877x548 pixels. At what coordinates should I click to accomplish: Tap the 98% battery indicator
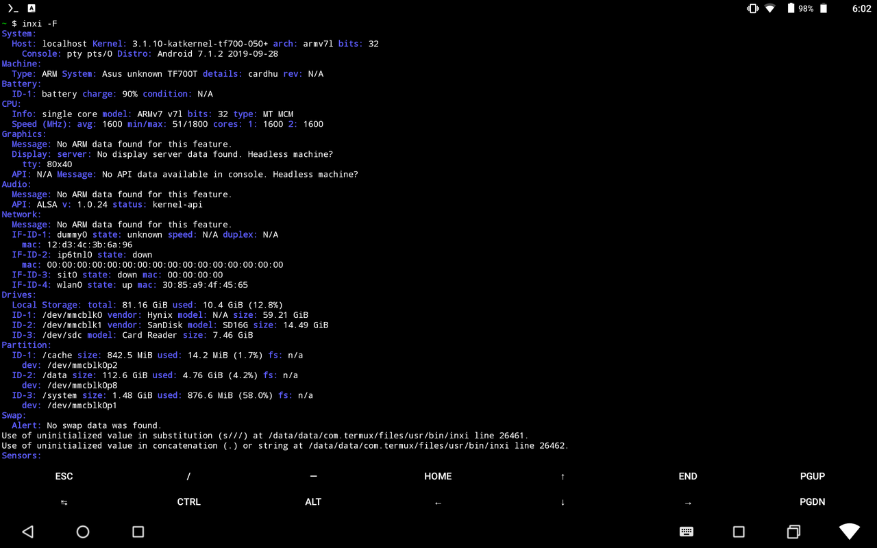(x=800, y=8)
